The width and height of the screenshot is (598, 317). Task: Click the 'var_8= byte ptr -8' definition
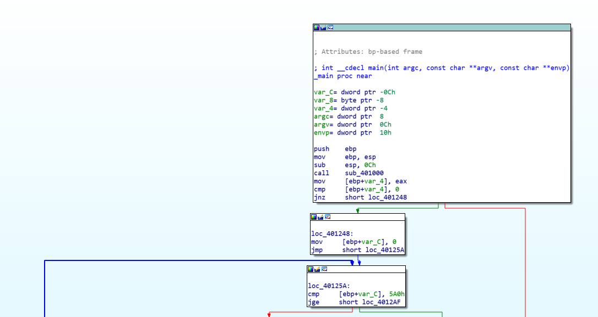click(349, 100)
